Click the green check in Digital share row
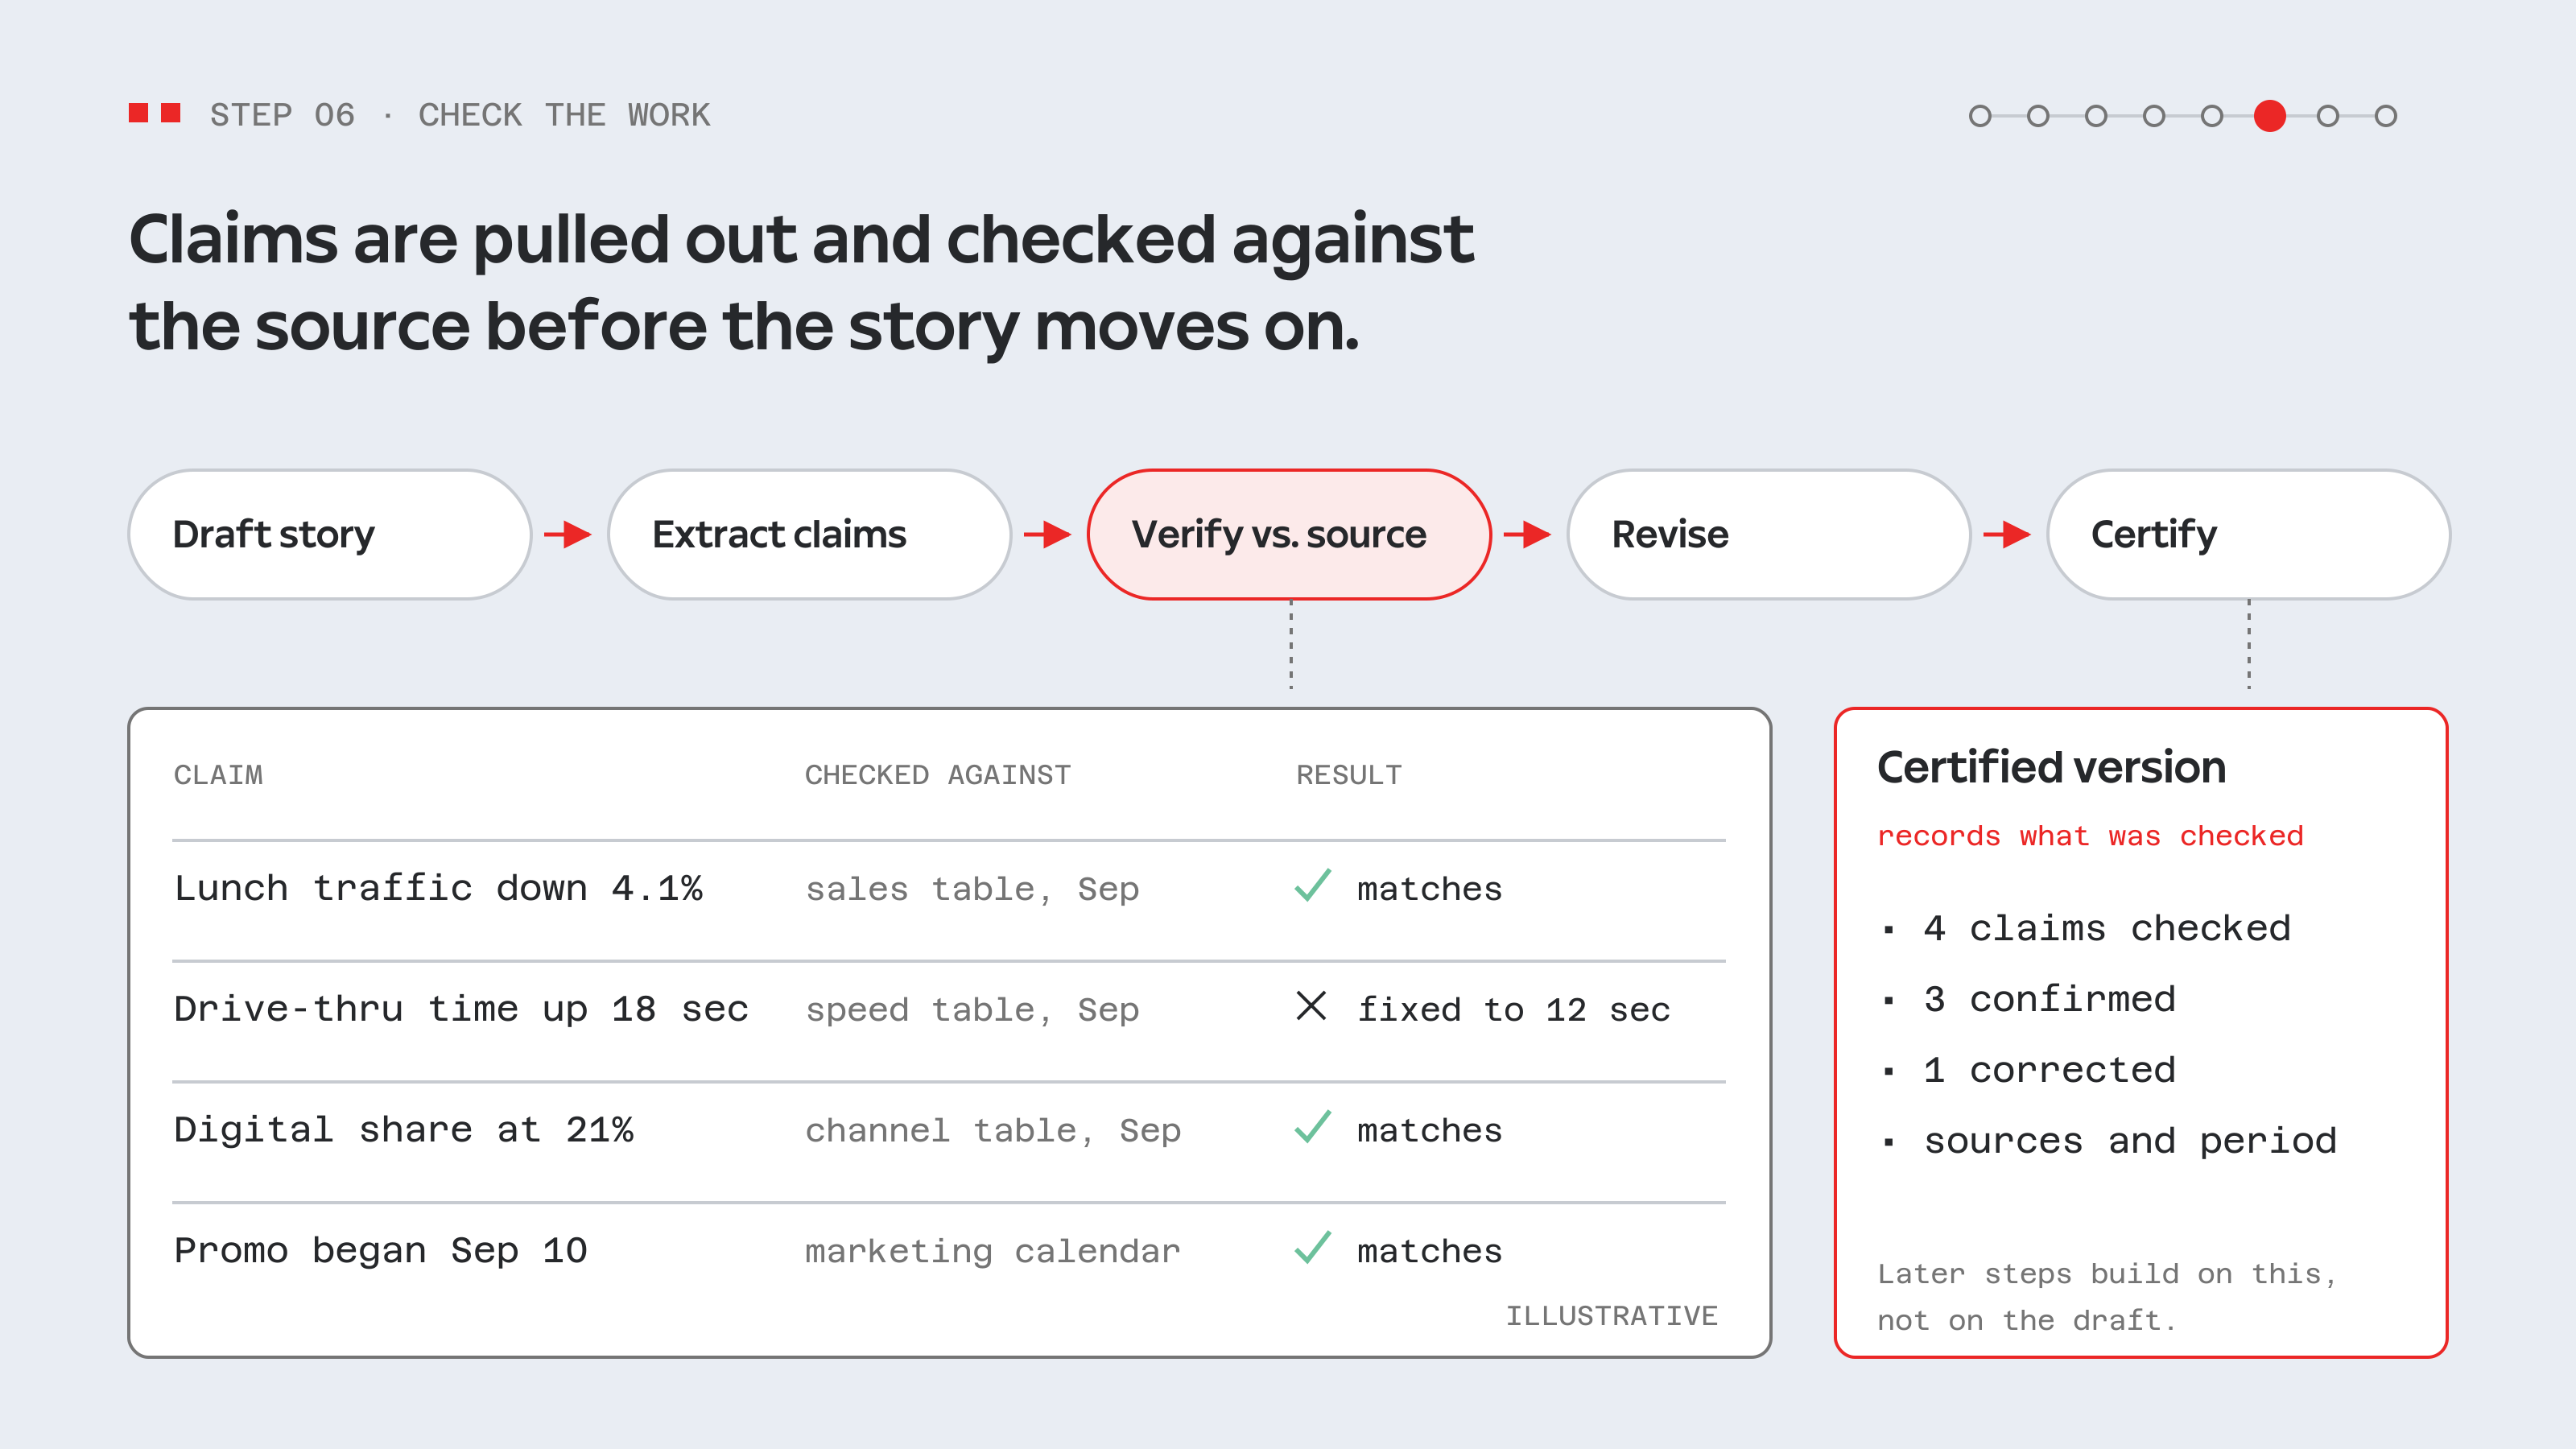The image size is (2576, 1449). click(1312, 1127)
